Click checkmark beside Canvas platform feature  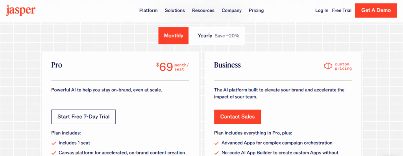pyautogui.click(x=54, y=153)
